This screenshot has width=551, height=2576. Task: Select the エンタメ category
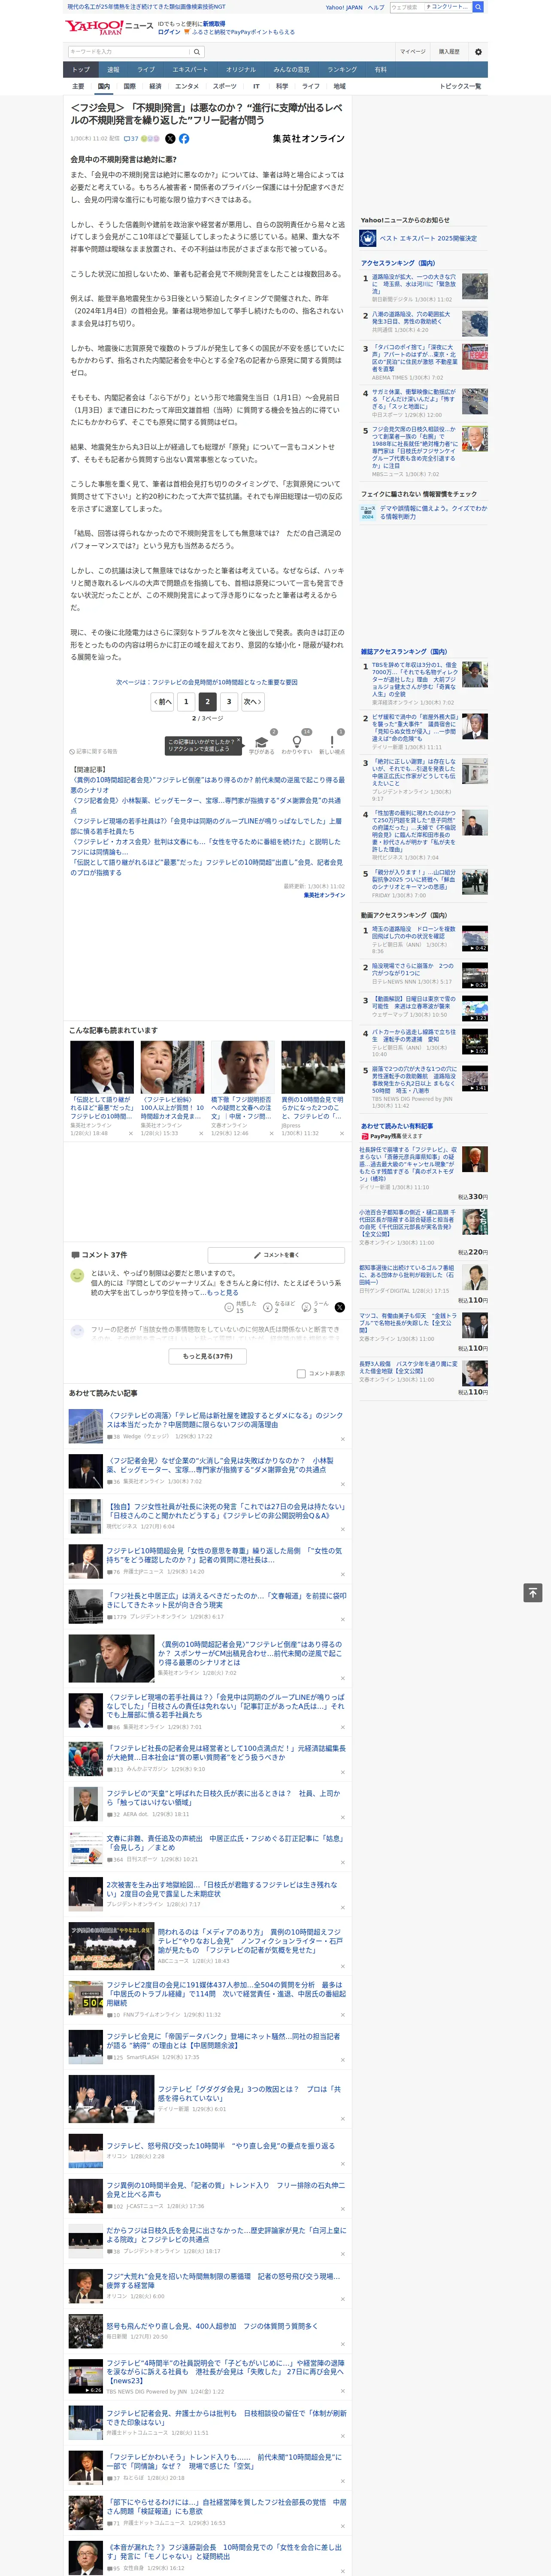(187, 86)
